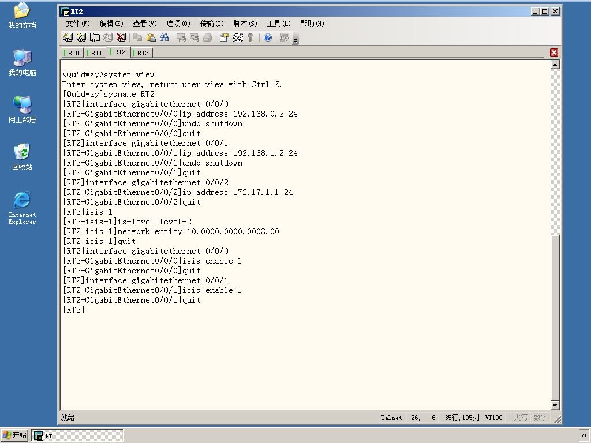Open the Keymap Editor toolbar icon
591x443 pixels.
(238, 37)
